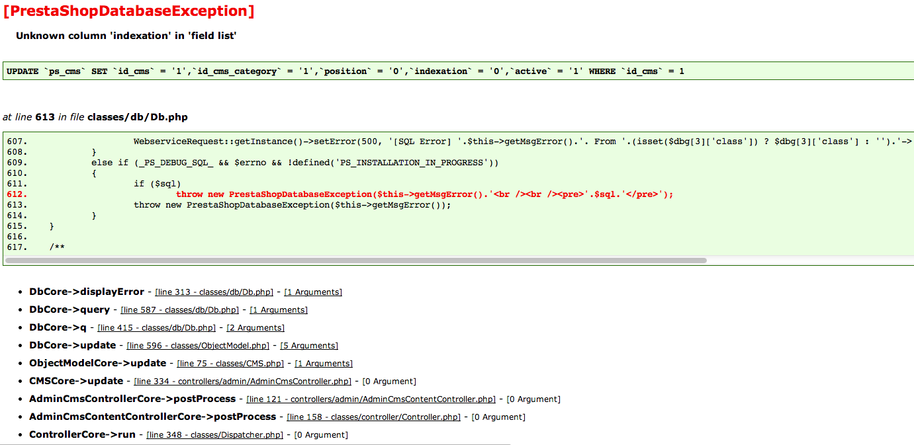Click AdminCmsControllerCore->postProcess stack entry
Image resolution: width=914 pixels, height=445 pixels.
tap(132, 399)
